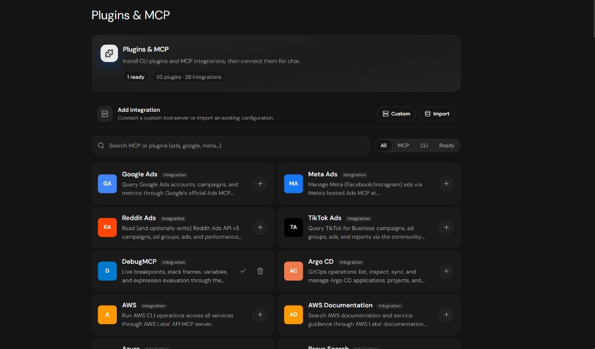Viewport: 595px width, 349px height.
Task: Click the Plugins & MCP page heading
Action: tap(131, 15)
